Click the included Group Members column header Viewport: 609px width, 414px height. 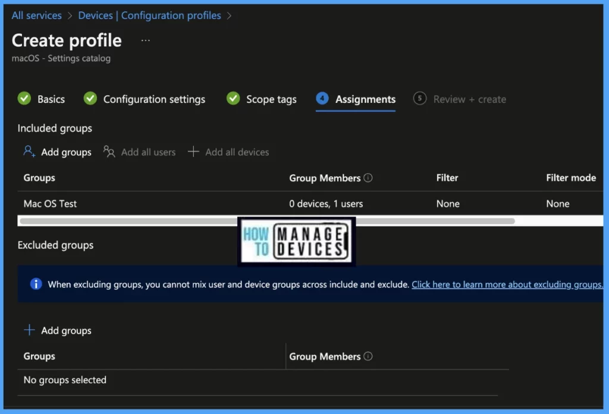click(325, 178)
